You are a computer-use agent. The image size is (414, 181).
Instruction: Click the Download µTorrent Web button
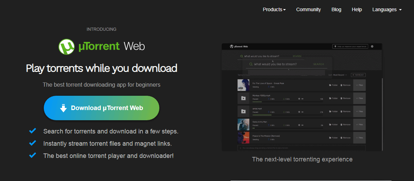(x=101, y=108)
